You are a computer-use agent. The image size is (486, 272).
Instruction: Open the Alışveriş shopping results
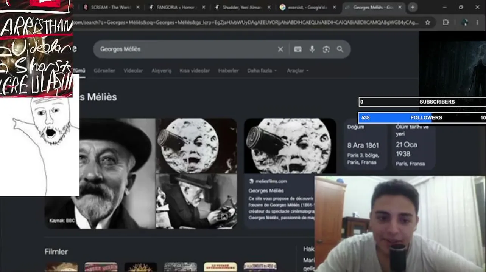[x=162, y=71]
